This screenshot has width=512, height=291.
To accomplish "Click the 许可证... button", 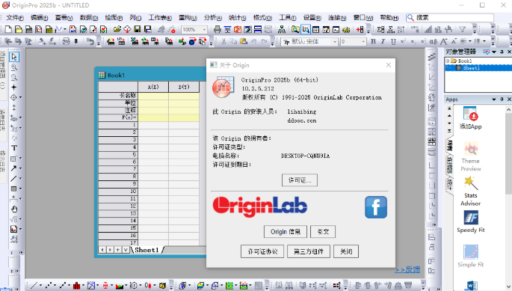I will pos(300,180).
